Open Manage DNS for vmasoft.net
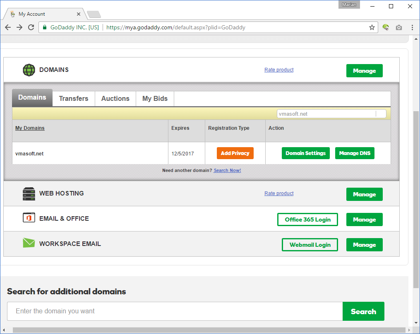Image resolution: width=420 pixels, height=334 pixels. [355, 153]
